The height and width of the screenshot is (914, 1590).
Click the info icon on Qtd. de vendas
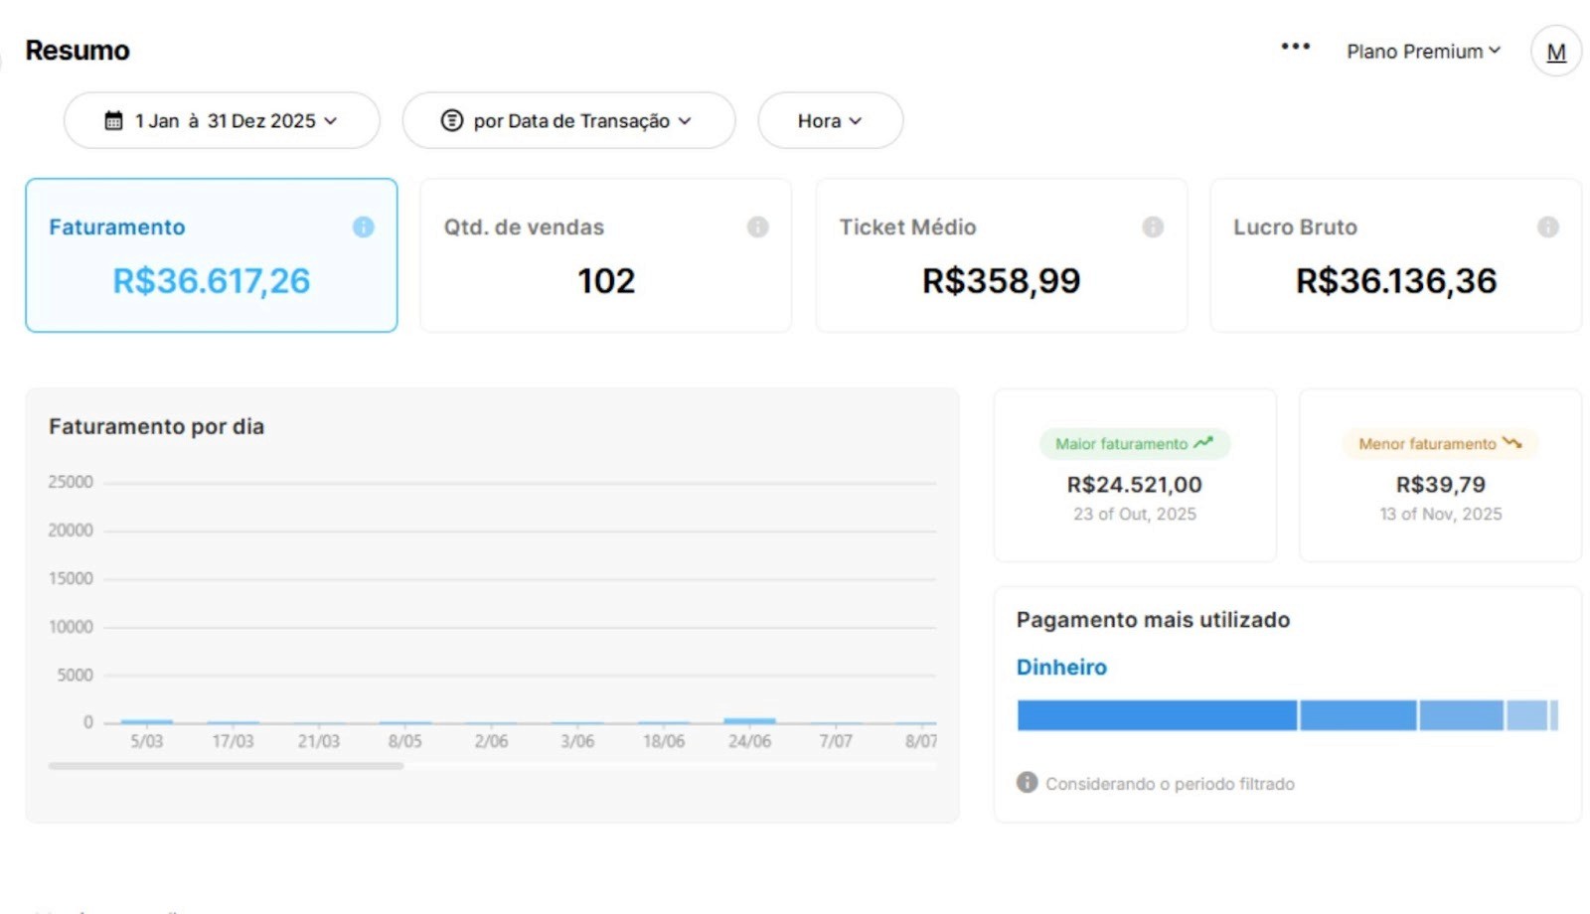[758, 227]
